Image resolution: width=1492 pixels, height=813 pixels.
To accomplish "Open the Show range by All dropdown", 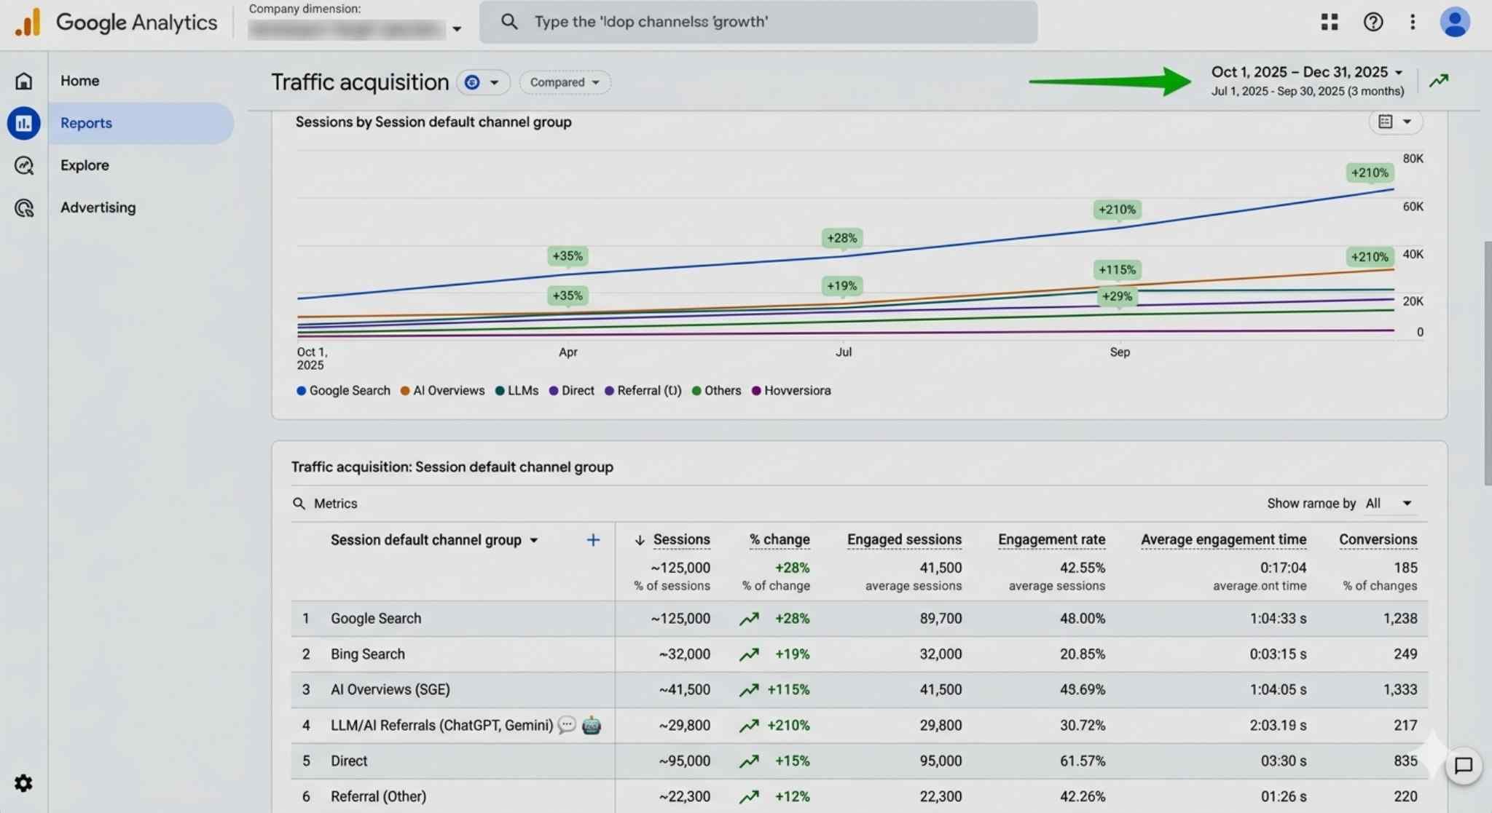I will pyautogui.click(x=1389, y=504).
